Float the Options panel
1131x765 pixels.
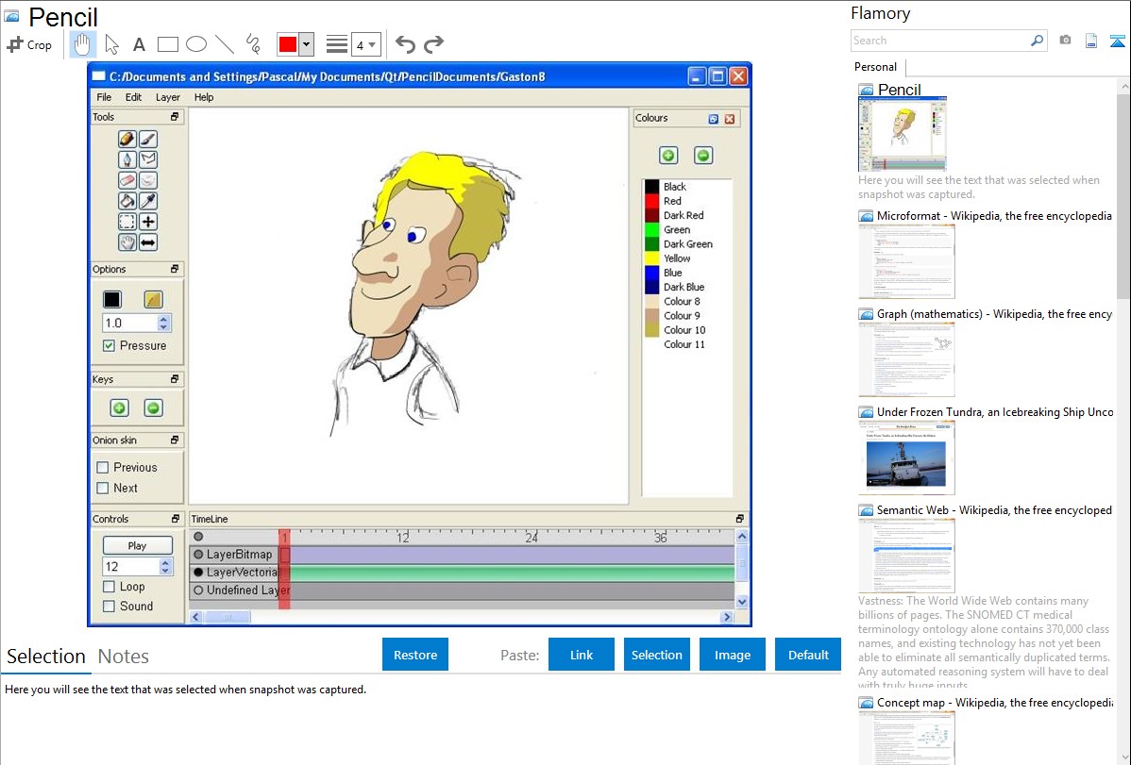coord(175,269)
